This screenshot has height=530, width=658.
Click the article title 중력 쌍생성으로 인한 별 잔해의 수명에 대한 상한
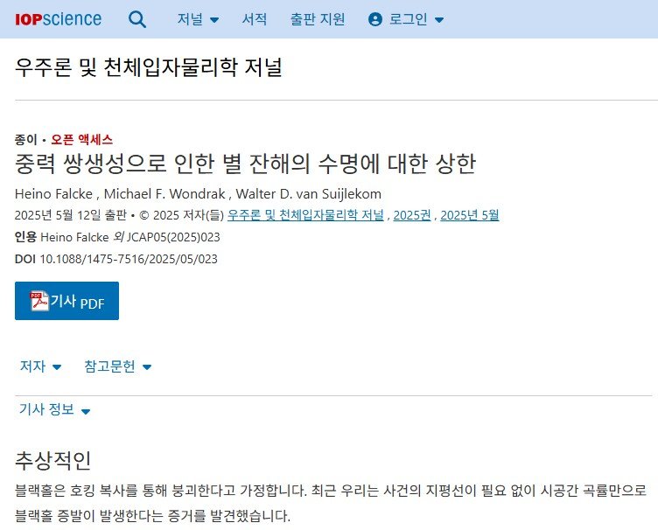coord(246,164)
